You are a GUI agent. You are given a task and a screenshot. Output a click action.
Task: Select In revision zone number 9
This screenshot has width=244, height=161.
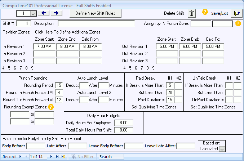pos(32,68)
